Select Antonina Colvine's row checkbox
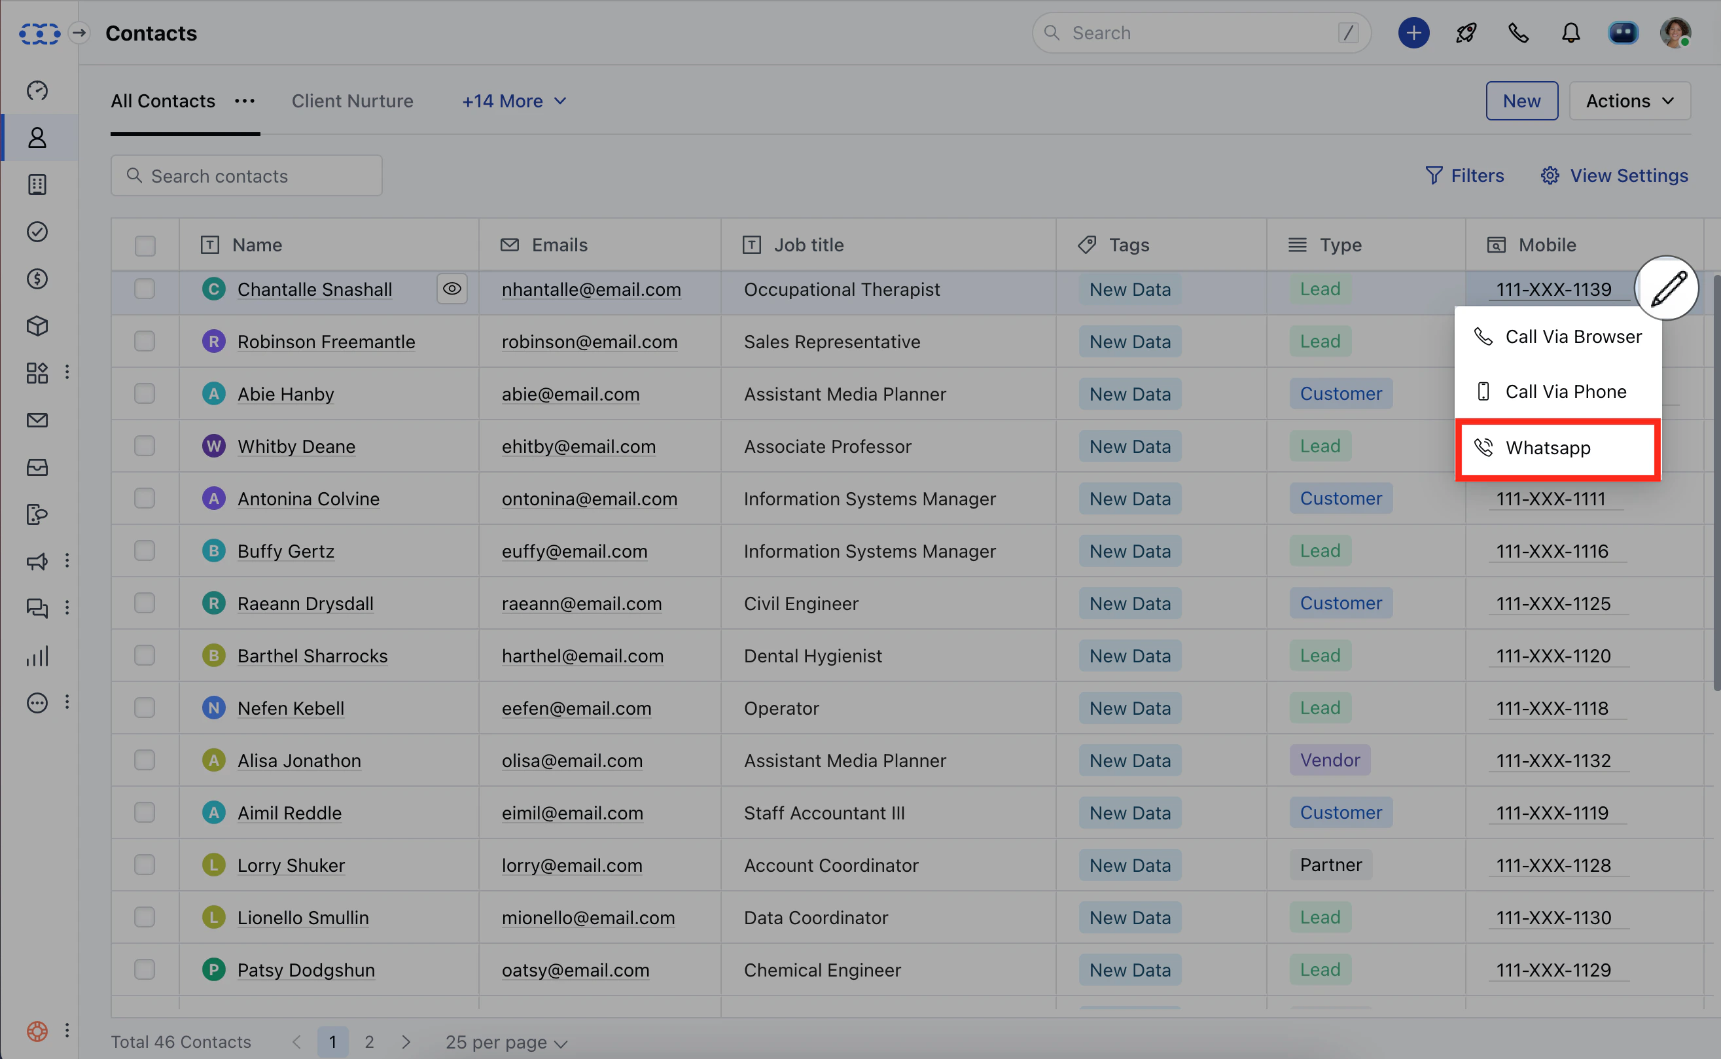The width and height of the screenshot is (1721, 1059). tap(145, 498)
